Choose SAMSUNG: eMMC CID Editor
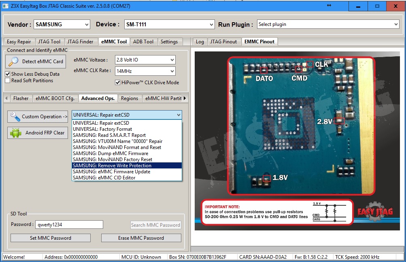Screen dimensions: 406x262 click(127, 178)
